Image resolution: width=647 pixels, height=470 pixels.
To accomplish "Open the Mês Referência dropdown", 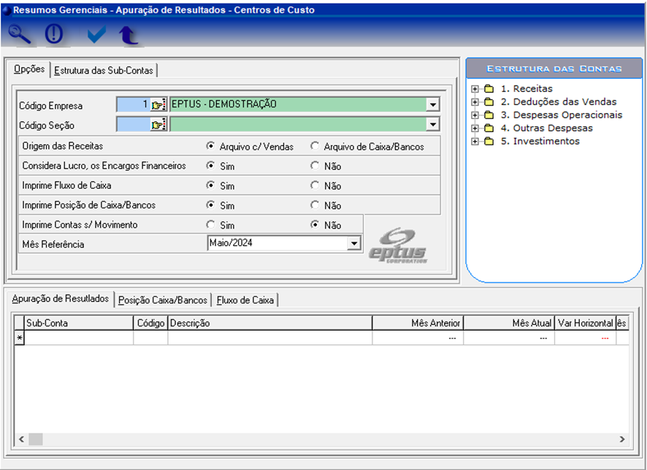I will point(354,243).
